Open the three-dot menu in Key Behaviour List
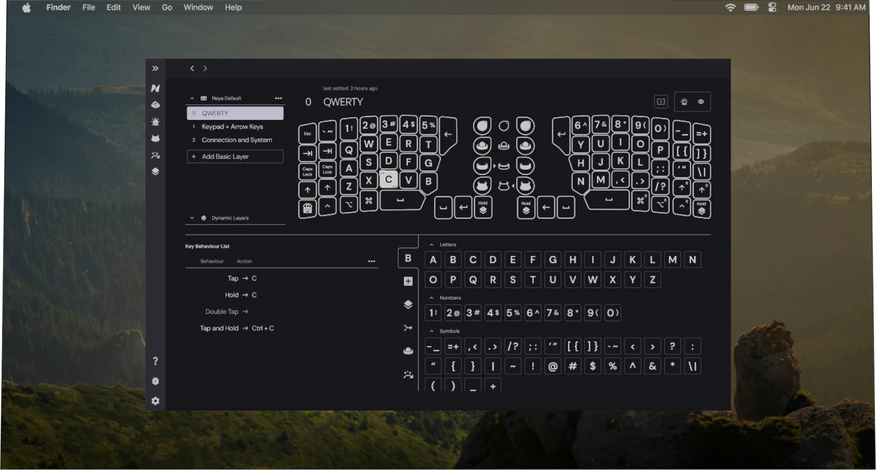This screenshot has height=470, width=876. (371, 262)
